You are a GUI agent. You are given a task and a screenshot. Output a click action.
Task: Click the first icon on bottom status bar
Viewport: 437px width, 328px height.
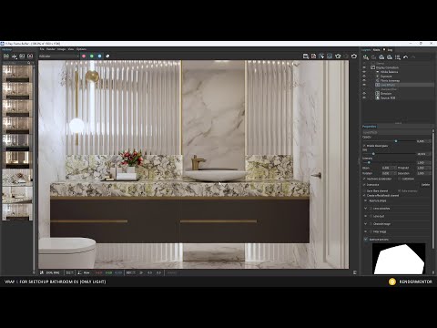[42, 272]
